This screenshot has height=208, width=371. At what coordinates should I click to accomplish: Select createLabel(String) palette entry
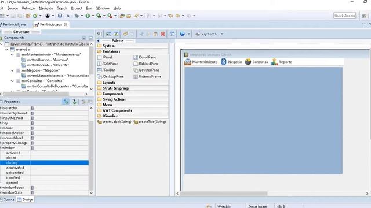click(114, 122)
